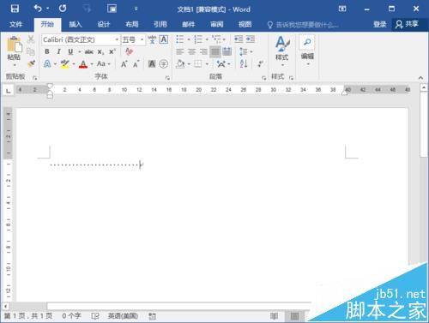The height and width of the screenshot is (323, 429).
Task: Open the highlight color dropdown arrow
Action: (x=74, y=64)
